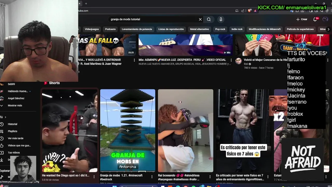This screenshot has height=187, width=332.
Task: Open options for Rai boxeando short
Action: pyautogui.click(x=210, y=177)
